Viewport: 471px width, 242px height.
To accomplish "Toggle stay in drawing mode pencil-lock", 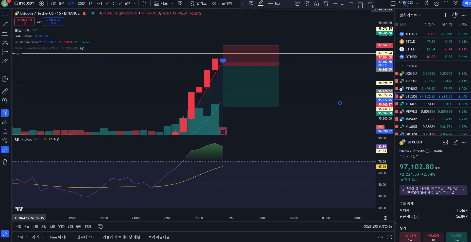I will click(5, 122).
